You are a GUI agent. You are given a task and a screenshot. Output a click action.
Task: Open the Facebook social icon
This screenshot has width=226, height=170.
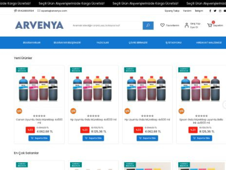point(210,11)
